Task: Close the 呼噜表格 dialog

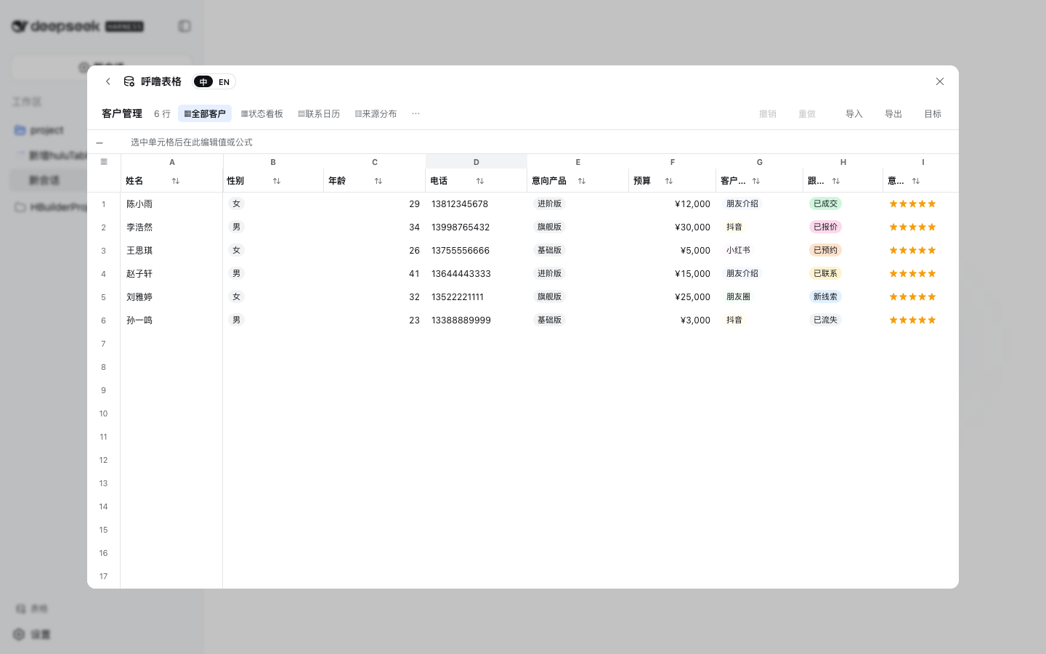Action: click(940, 81)
